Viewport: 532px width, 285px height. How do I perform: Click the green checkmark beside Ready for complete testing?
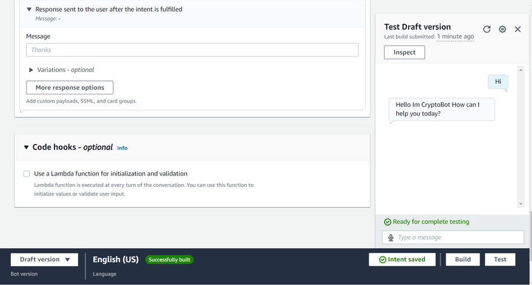(x=388, y=222)
